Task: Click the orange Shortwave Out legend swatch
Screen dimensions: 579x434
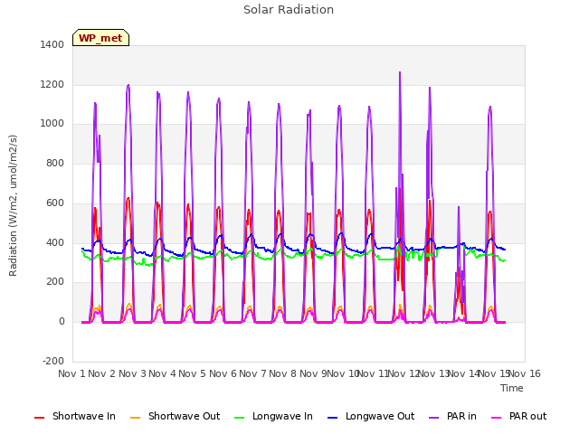Action: (x=135, y=418)
